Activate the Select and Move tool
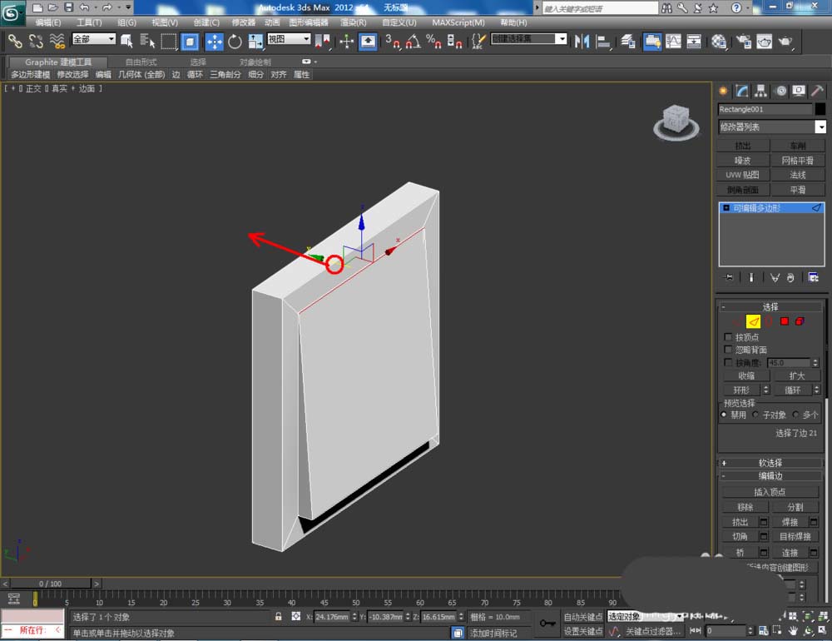 point(215,41)
